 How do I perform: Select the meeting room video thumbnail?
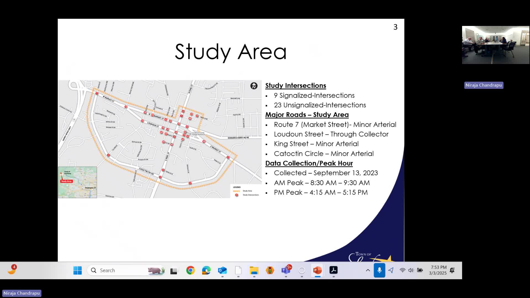pos(496,45)
